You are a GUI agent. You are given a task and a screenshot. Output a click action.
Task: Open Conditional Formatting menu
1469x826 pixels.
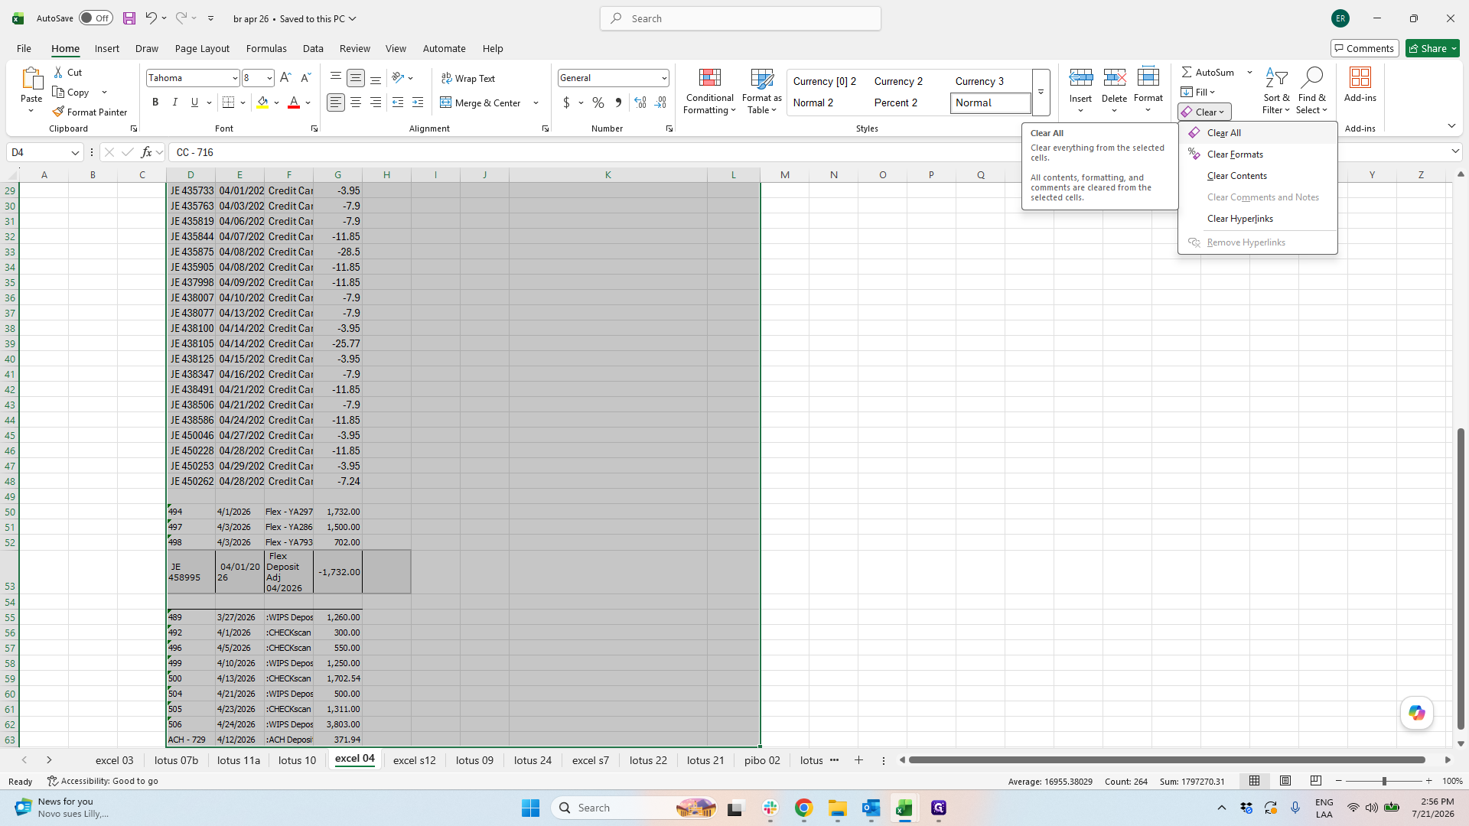point(709,92)
